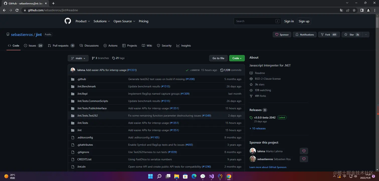Open the Actions tab
This screenshot has height=181, width=379.
(x=111, y=45)
